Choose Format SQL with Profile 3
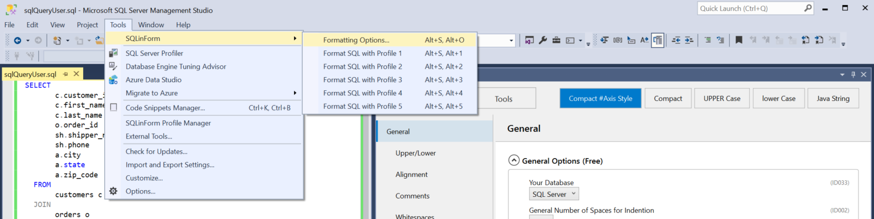The height and width of the screenshot is (219, 874). (x=390, y=79)
